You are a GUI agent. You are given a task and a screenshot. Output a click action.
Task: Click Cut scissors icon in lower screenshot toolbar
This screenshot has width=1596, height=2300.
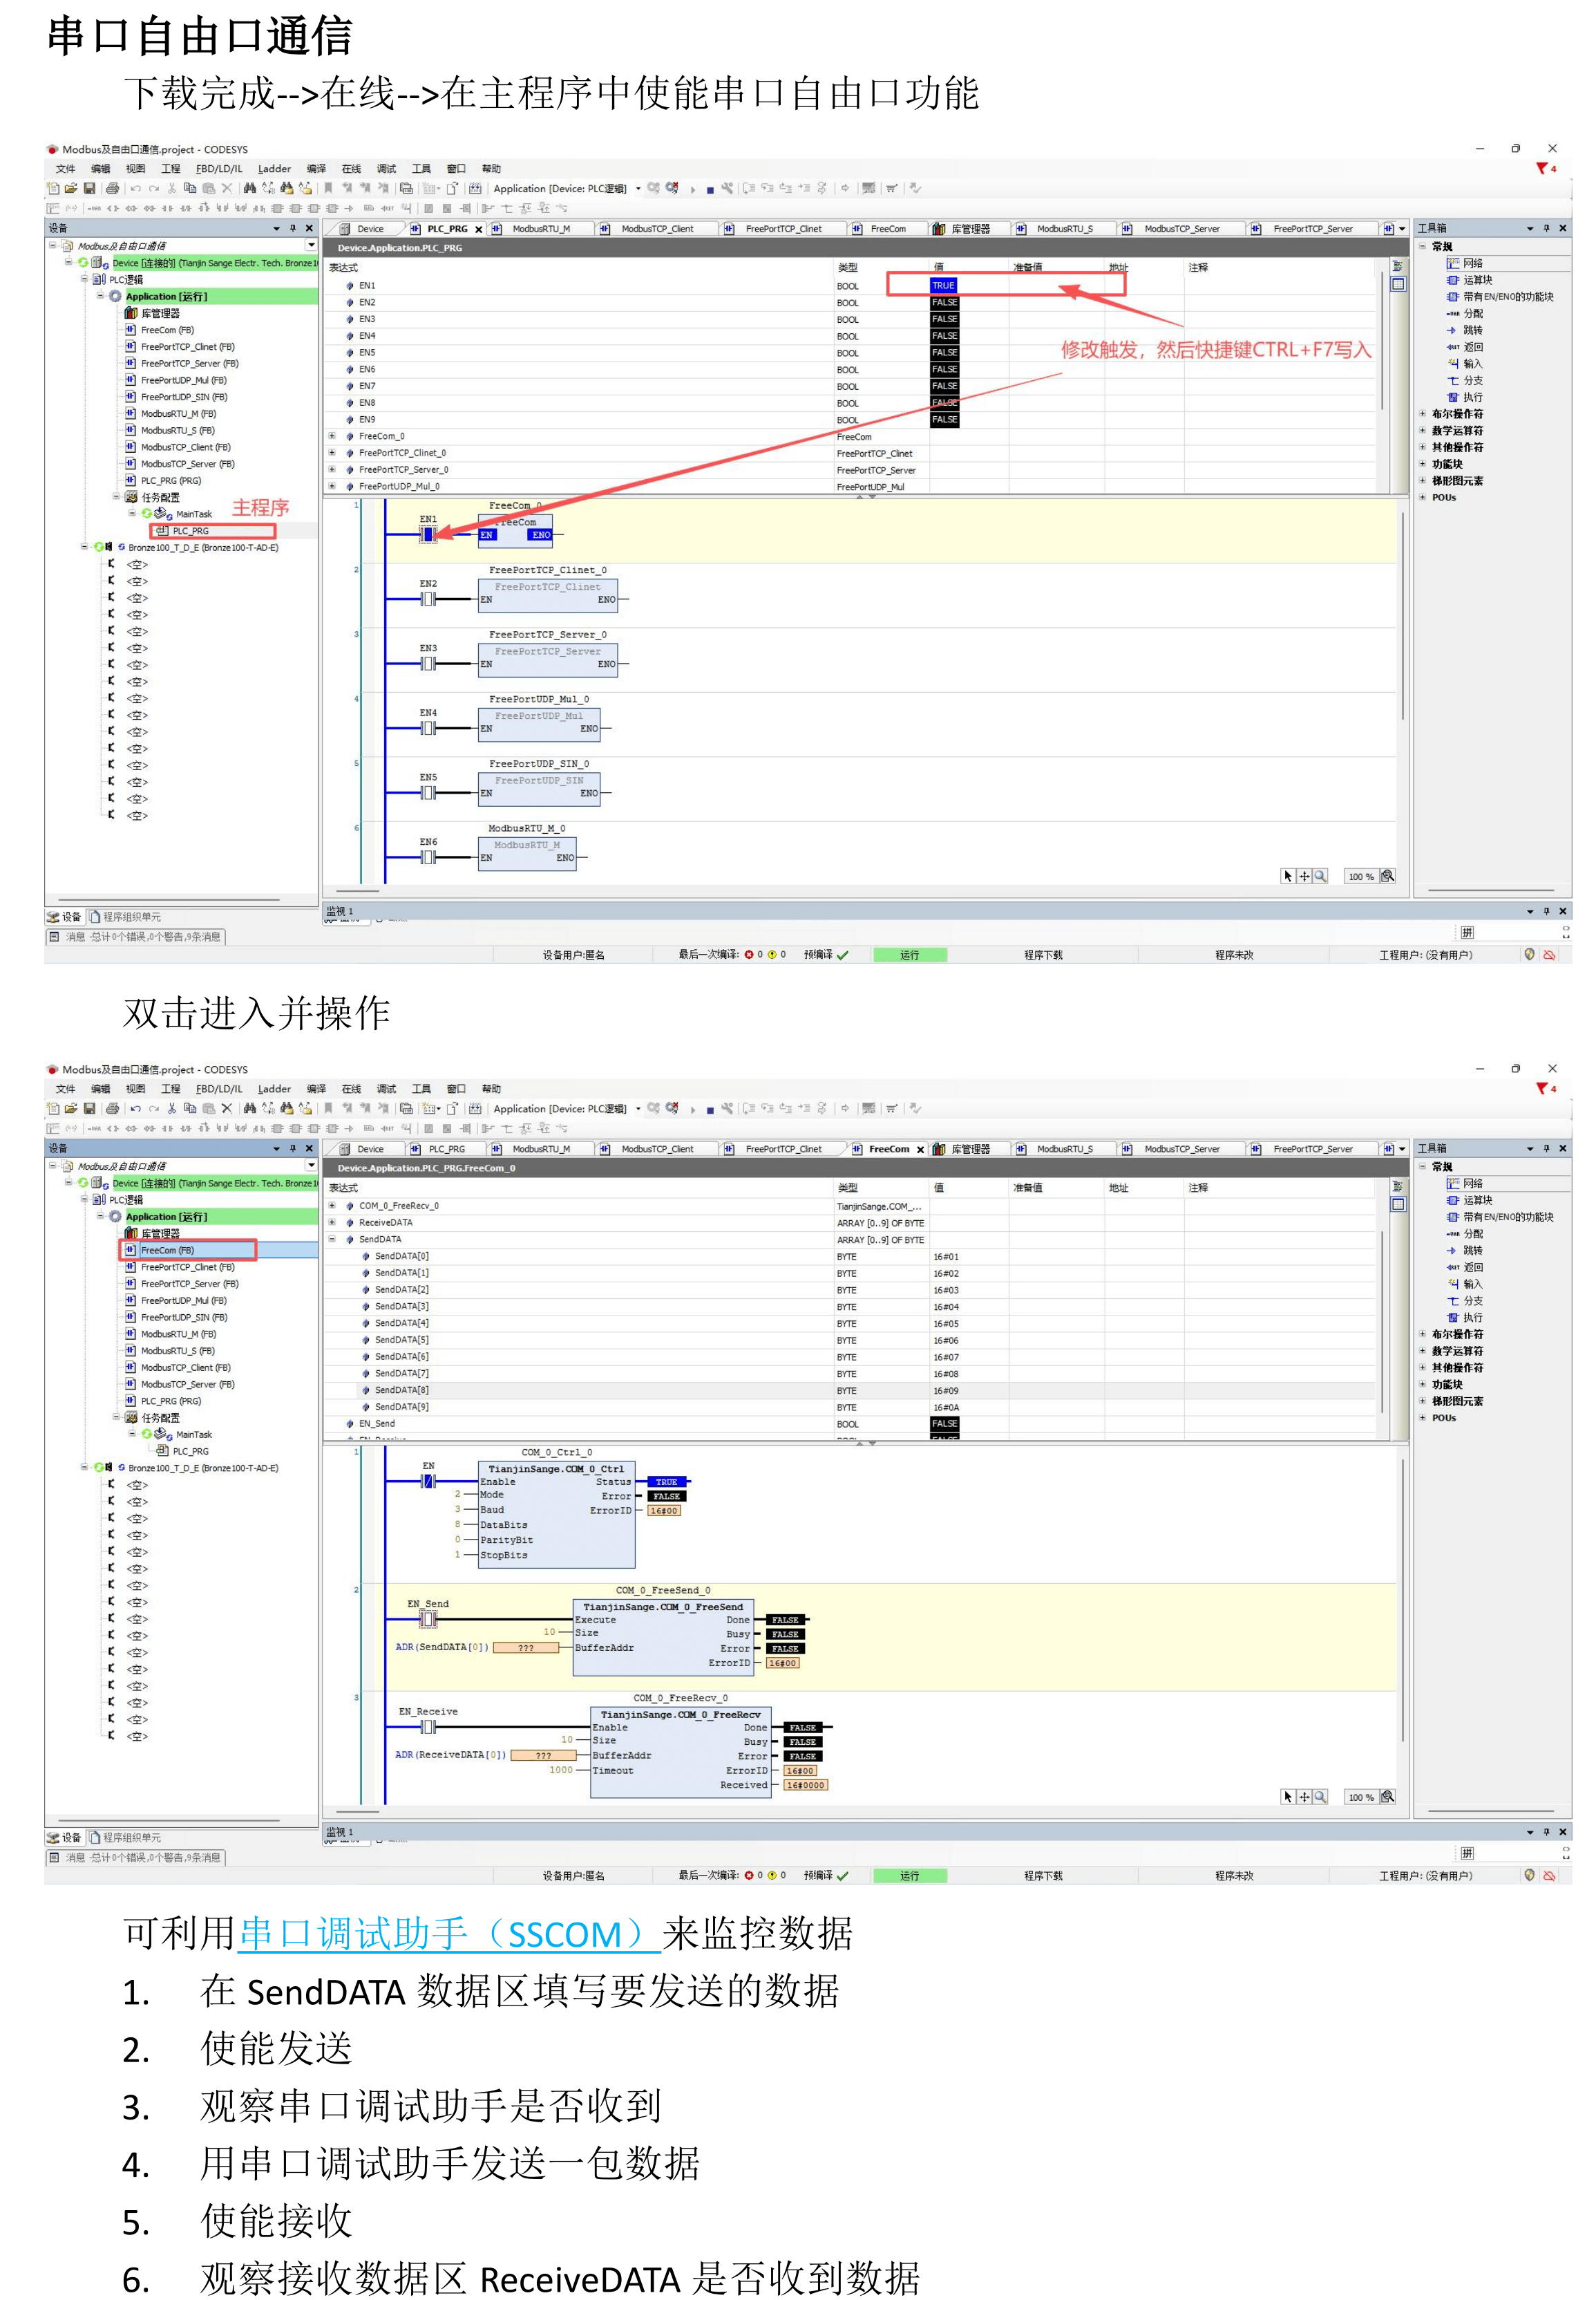pos(172,1108)
